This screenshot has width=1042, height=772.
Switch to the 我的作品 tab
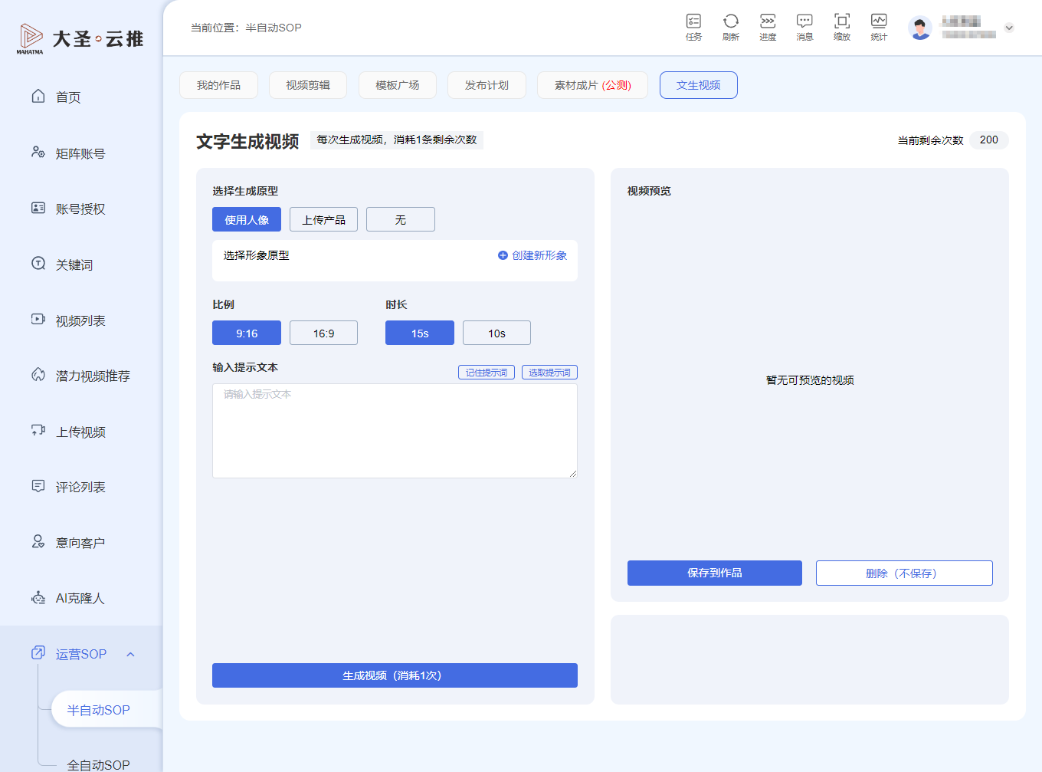click(x=218, y=85)
